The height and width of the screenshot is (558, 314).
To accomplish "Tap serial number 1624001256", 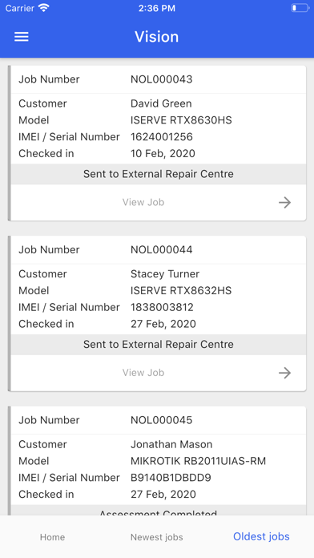I will point(162,136).
